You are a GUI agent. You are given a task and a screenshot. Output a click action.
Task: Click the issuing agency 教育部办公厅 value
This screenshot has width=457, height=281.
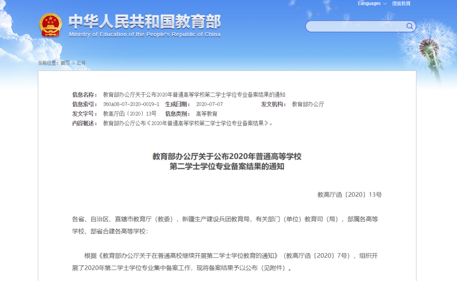tap(308, 104)
